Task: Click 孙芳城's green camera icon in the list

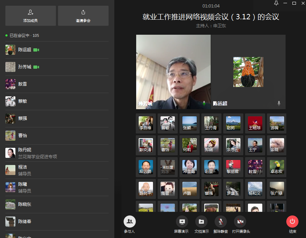Action: point(36,67)
